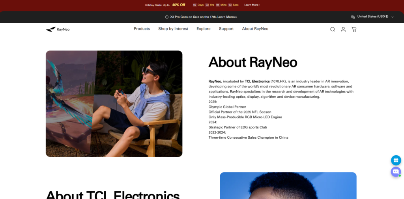Screen dimensions: 404x199
Task: Expand the United States (USD $) selector
Action: pos(372,17)
